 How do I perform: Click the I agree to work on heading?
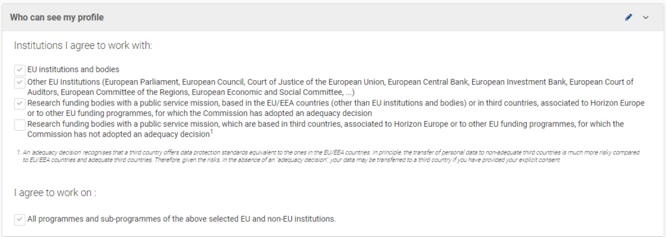pos(55,193)
